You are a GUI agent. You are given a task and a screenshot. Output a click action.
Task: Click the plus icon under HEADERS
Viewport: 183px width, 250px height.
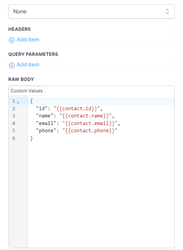pyautogui.click(x=12, y=40)
